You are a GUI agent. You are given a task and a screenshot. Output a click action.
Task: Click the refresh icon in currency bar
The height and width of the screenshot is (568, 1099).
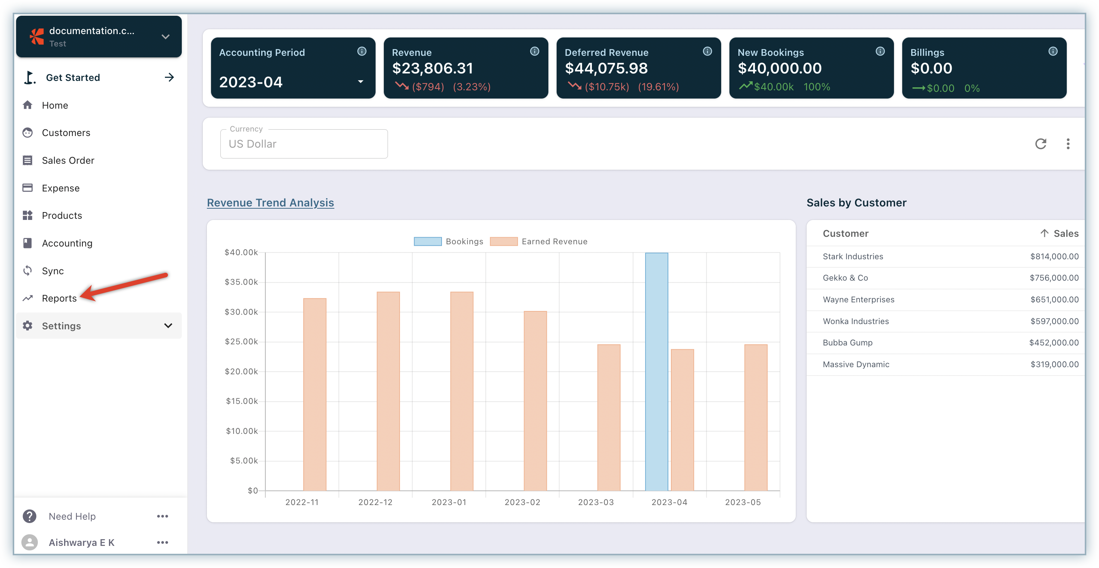(1040, 144)
